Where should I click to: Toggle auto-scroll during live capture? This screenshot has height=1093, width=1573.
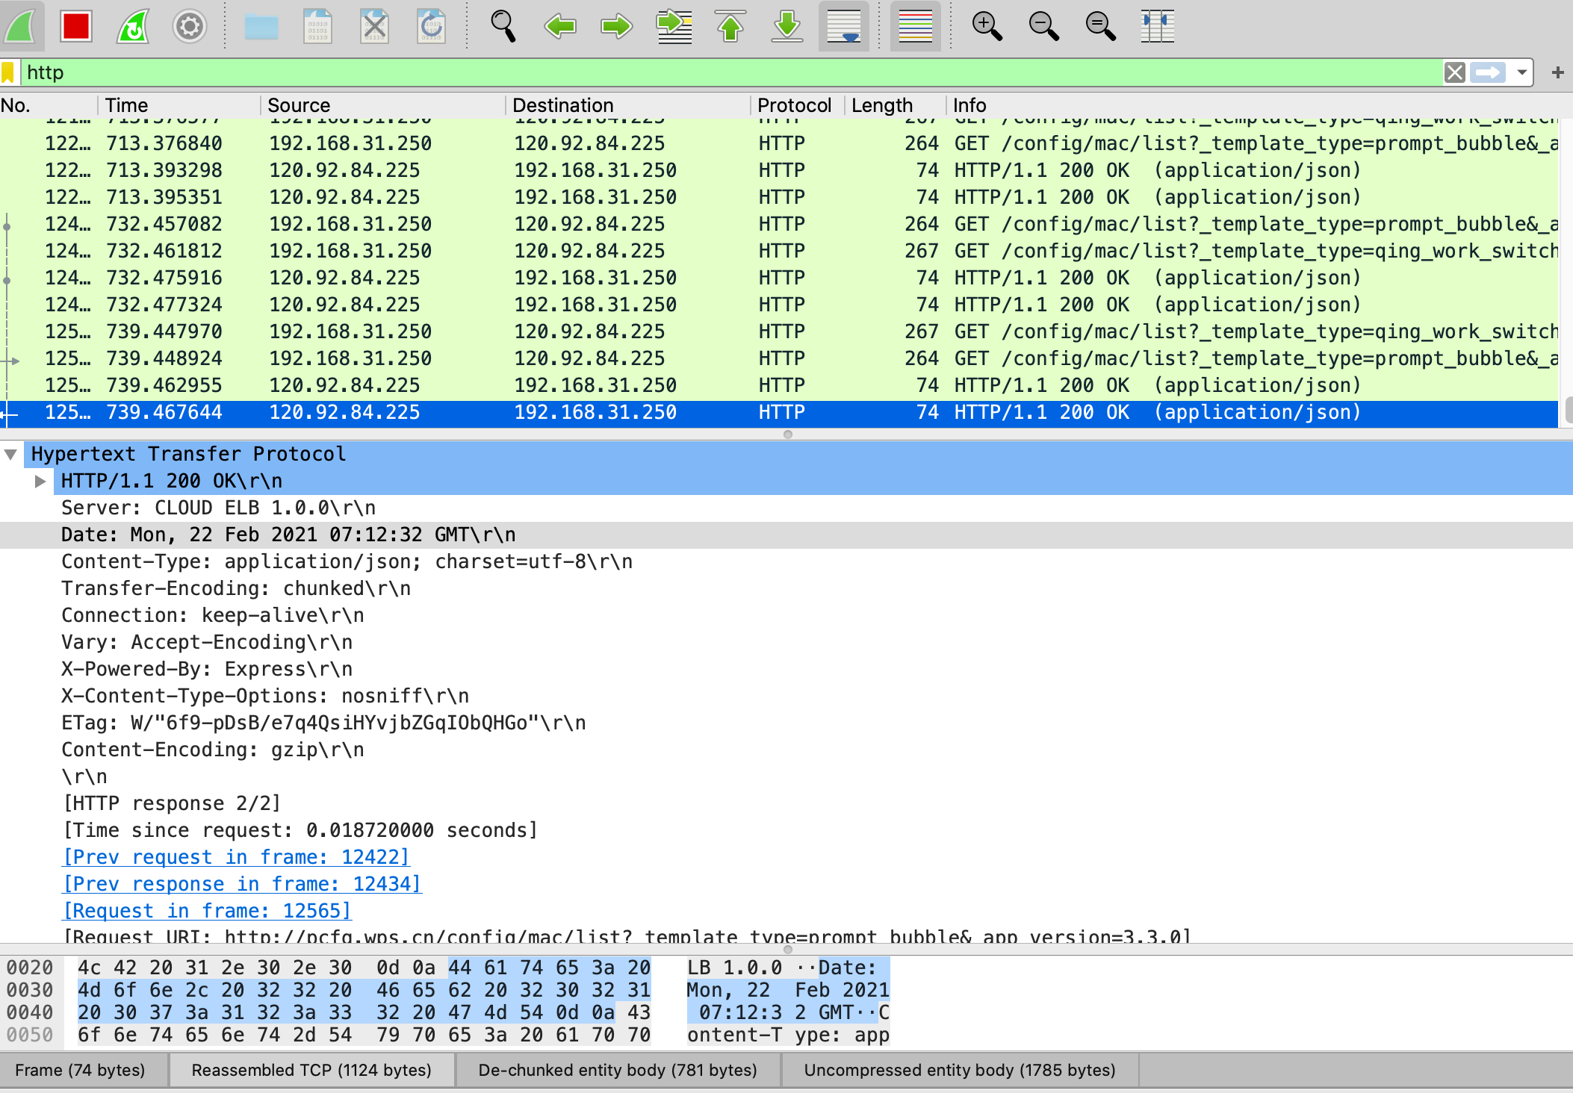[x=843, y=27]
